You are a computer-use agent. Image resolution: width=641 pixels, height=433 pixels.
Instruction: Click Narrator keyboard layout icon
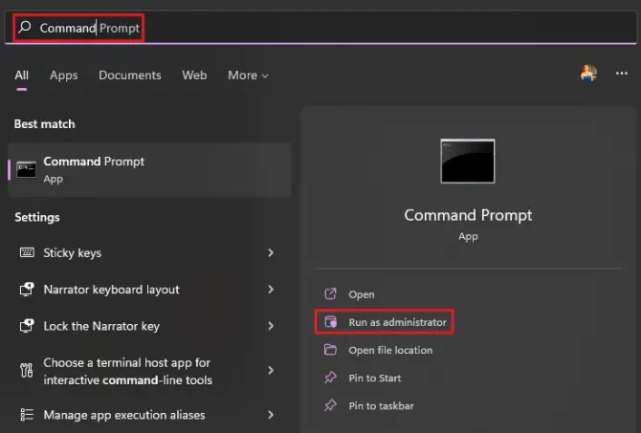[x=27, y=290]
